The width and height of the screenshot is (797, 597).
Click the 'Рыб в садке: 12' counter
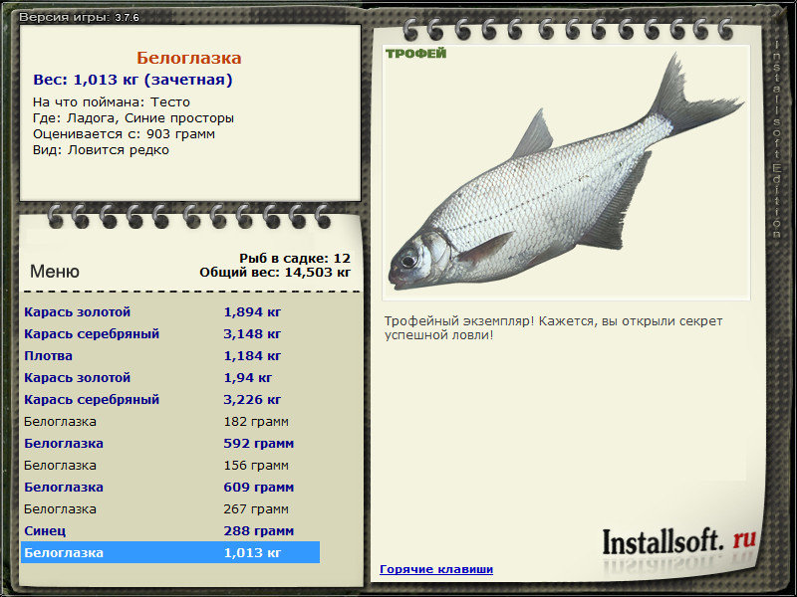coord(295,258)
